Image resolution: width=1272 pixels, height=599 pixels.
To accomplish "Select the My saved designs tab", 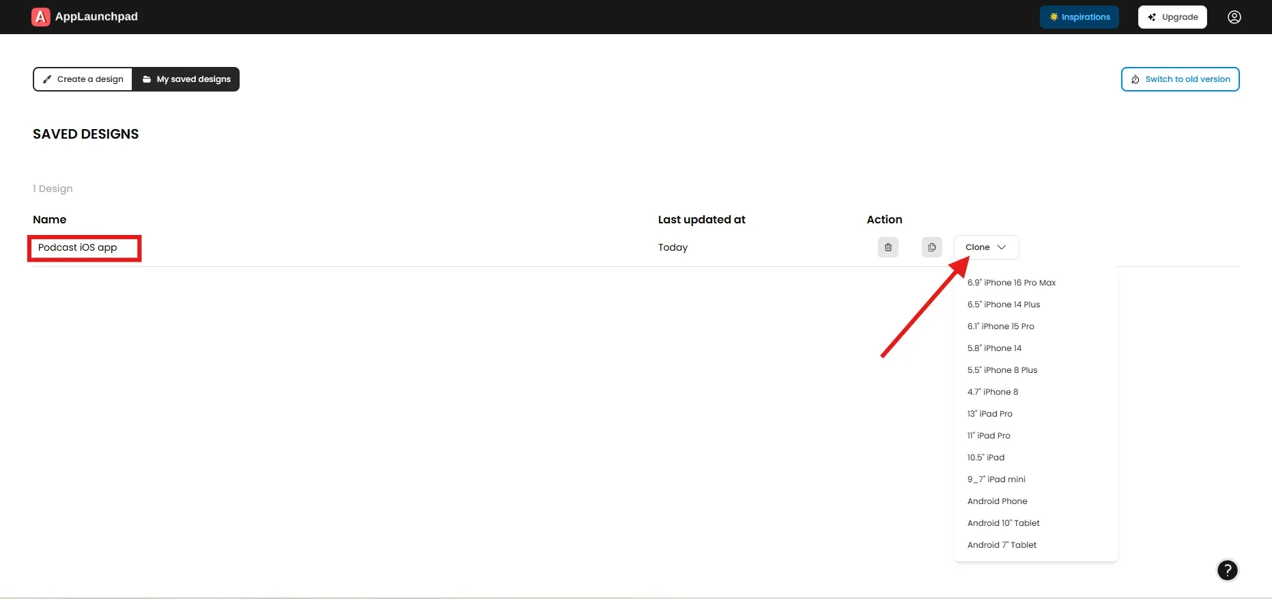I will click(186, 79).
